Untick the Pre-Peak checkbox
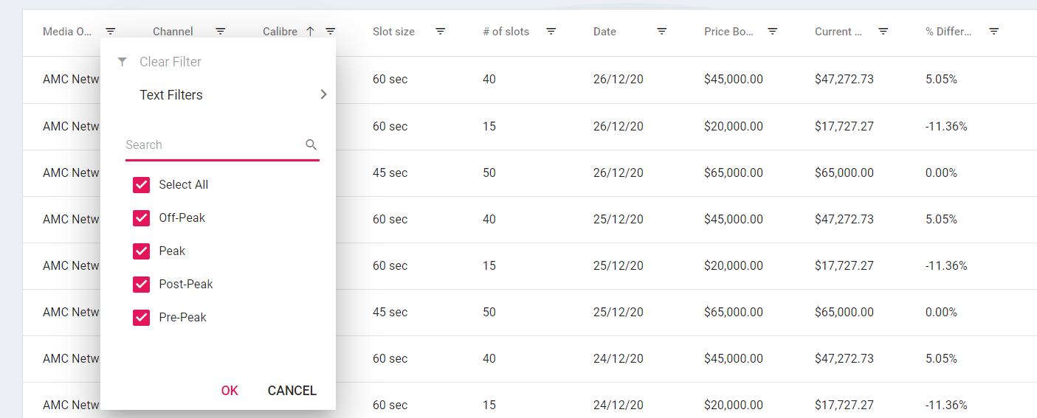 (142, 318)
